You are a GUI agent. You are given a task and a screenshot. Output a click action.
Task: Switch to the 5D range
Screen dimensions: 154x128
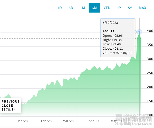(71, 8)
